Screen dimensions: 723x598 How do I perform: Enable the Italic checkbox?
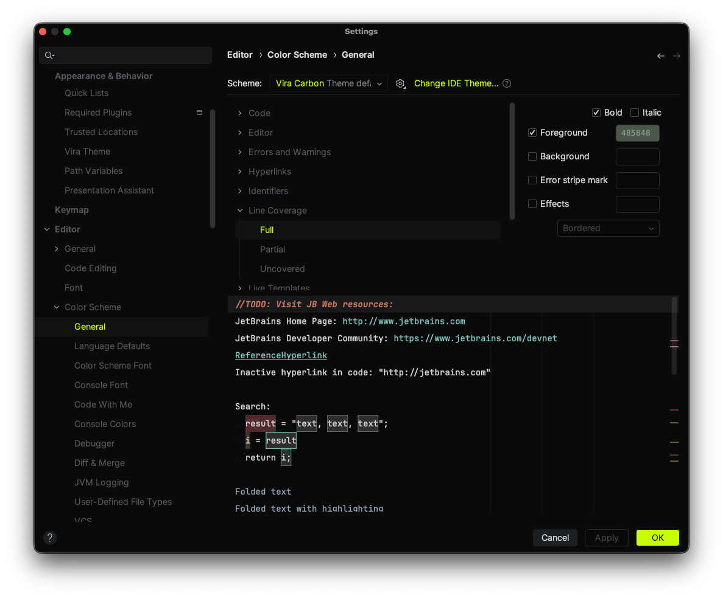[635, 113]
